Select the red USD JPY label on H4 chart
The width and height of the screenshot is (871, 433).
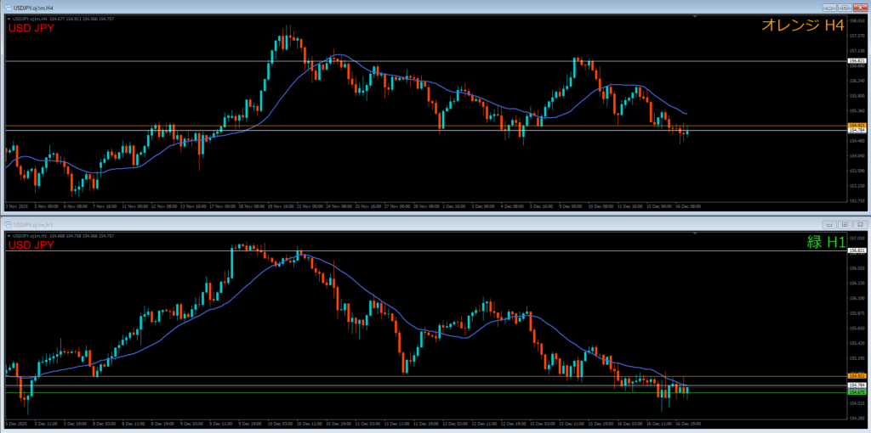(31, 28)
